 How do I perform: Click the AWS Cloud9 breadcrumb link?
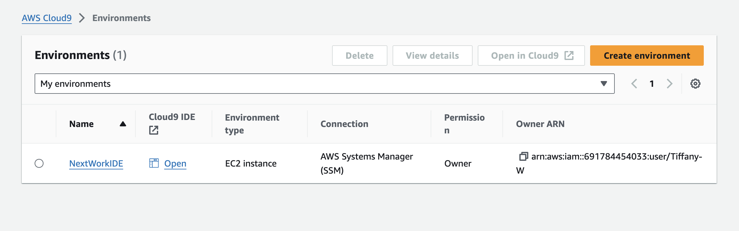(x=47, y=18)
